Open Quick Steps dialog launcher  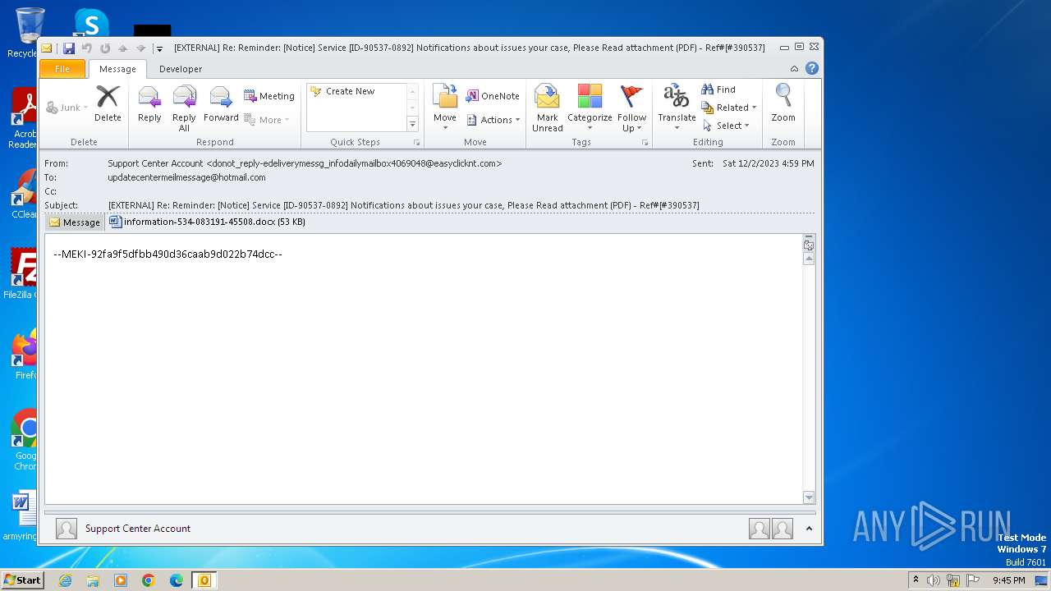tap(416, 143)
